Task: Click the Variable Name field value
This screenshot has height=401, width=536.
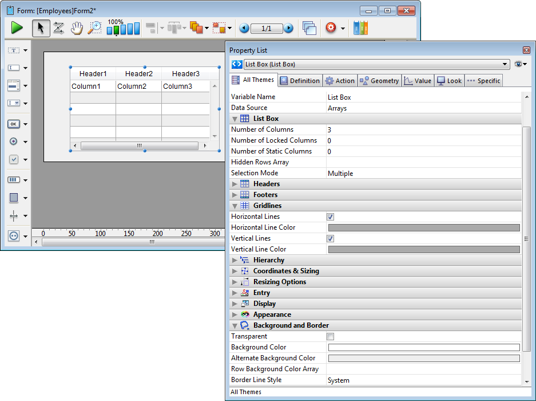Action: (423, 97)
